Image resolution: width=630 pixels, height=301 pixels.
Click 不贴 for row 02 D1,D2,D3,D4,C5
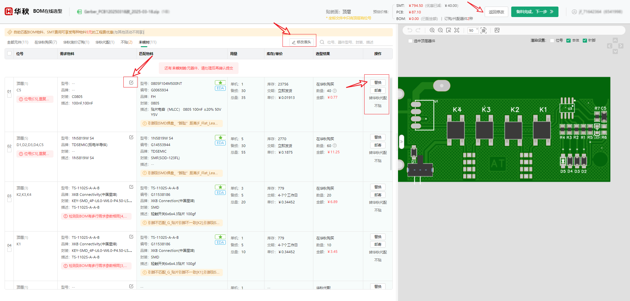[378, 161]
